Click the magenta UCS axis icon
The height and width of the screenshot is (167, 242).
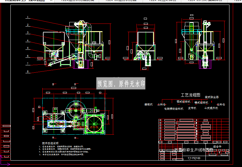coord(5,161)
